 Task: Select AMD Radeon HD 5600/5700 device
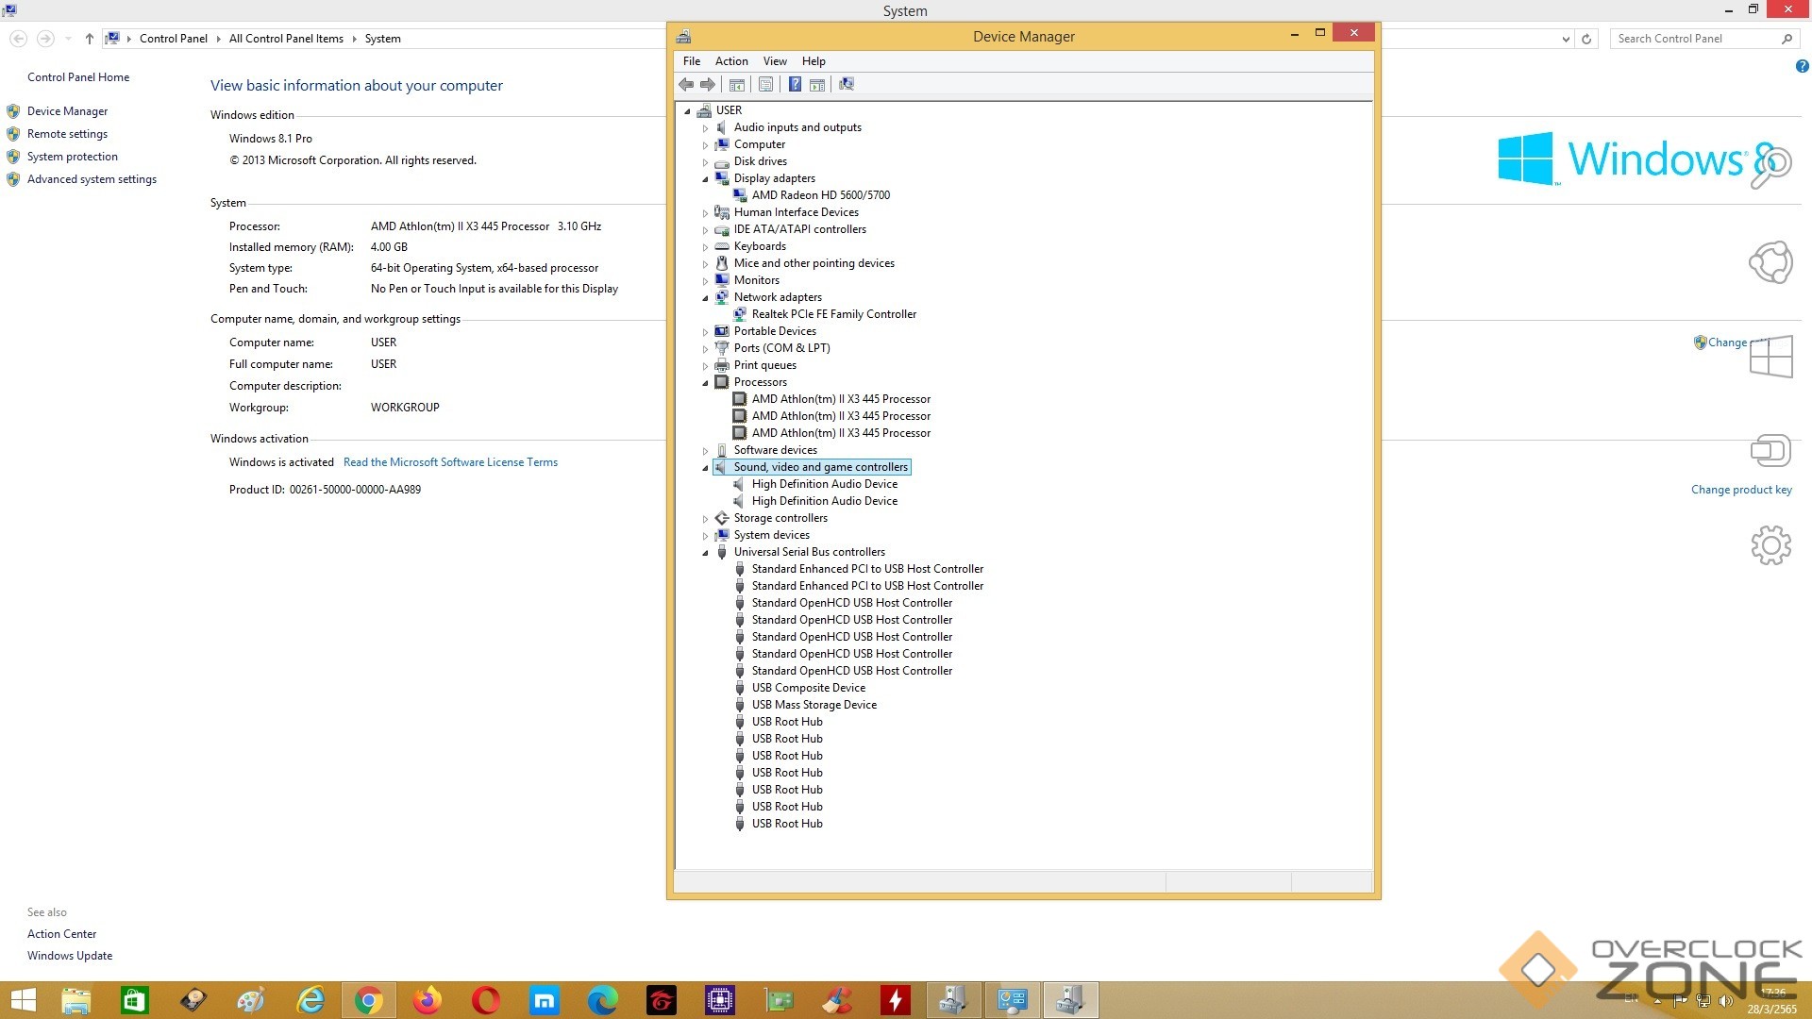pyautogui.click(x=820, y=195)
